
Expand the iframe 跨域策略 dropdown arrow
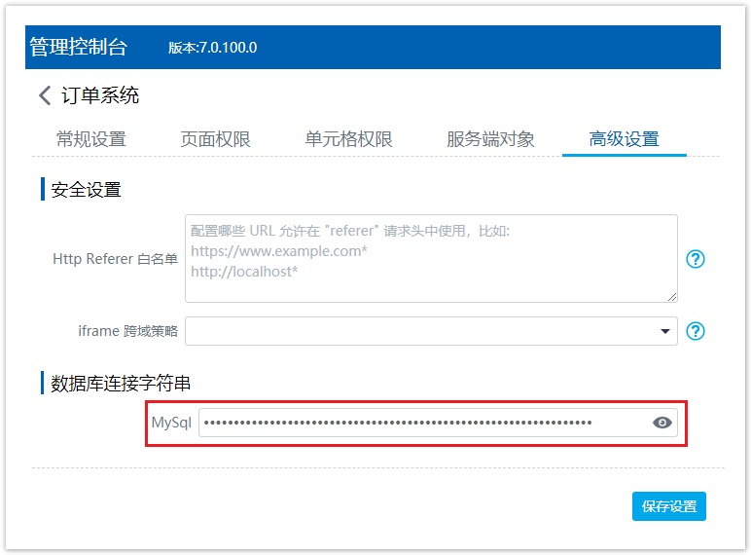[x=665, y=331]
